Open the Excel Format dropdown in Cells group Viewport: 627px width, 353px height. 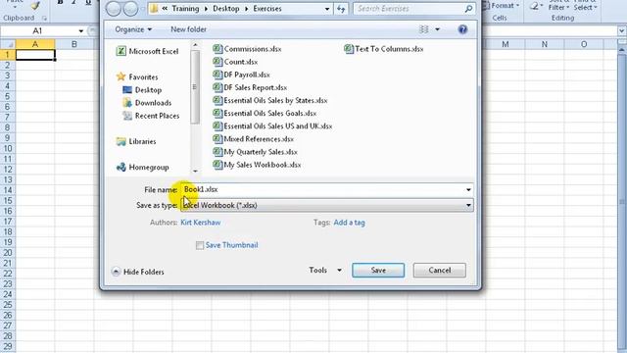click(x=502, y=6)
